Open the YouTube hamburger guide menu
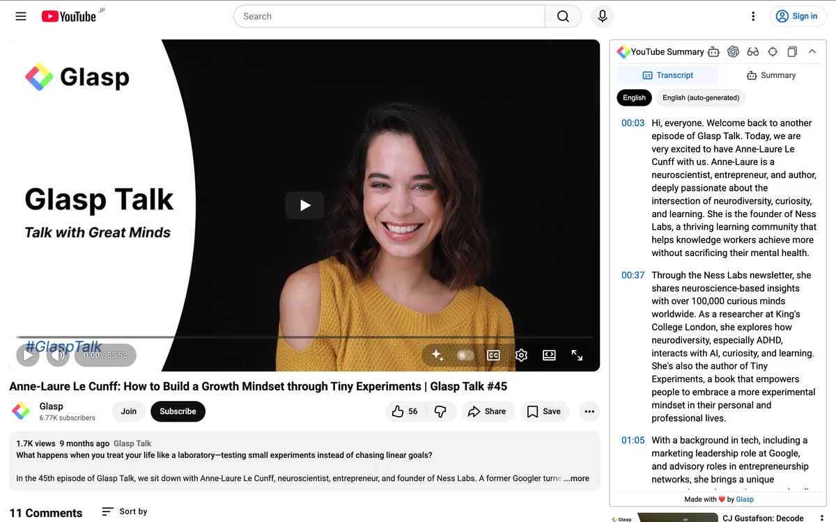 tap(21, 16)
